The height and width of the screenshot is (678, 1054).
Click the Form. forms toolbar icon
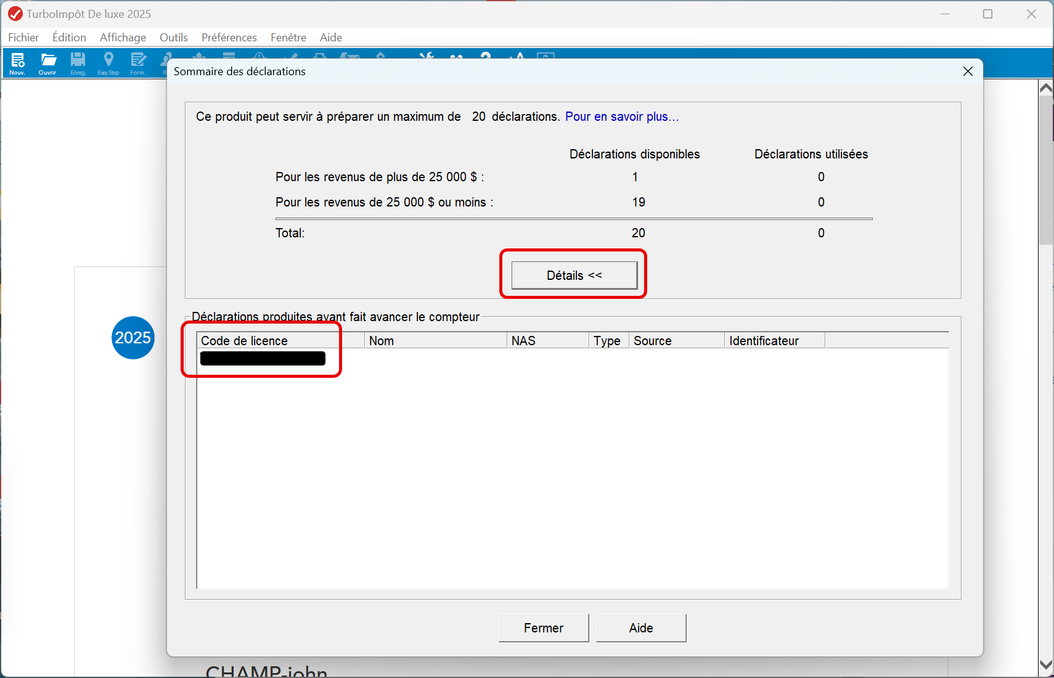point(138,63)
